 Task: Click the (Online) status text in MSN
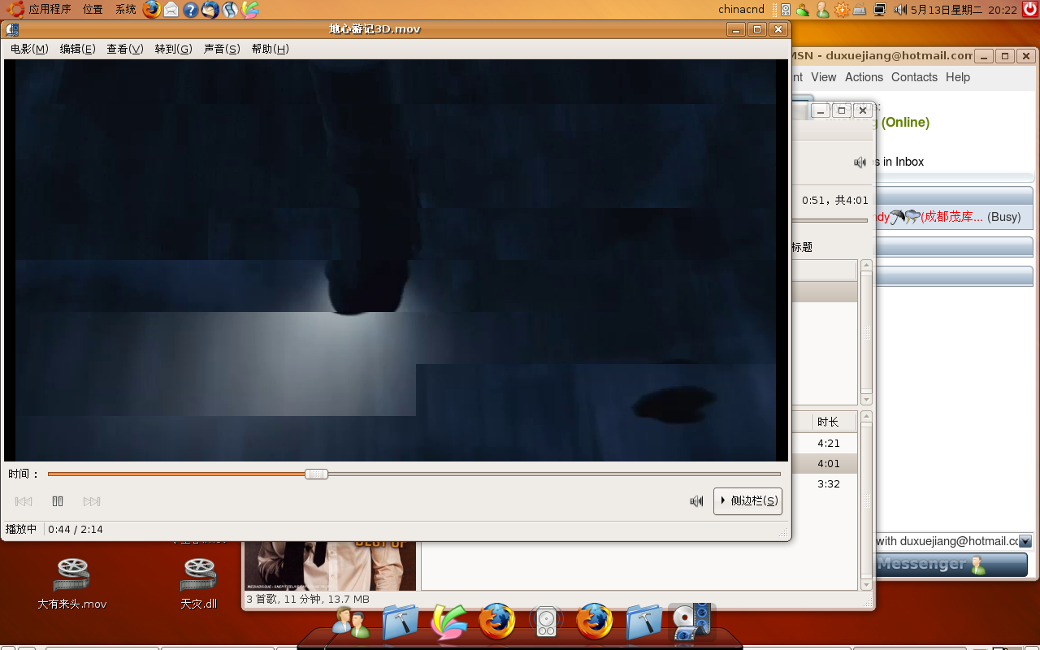point(905,122)
